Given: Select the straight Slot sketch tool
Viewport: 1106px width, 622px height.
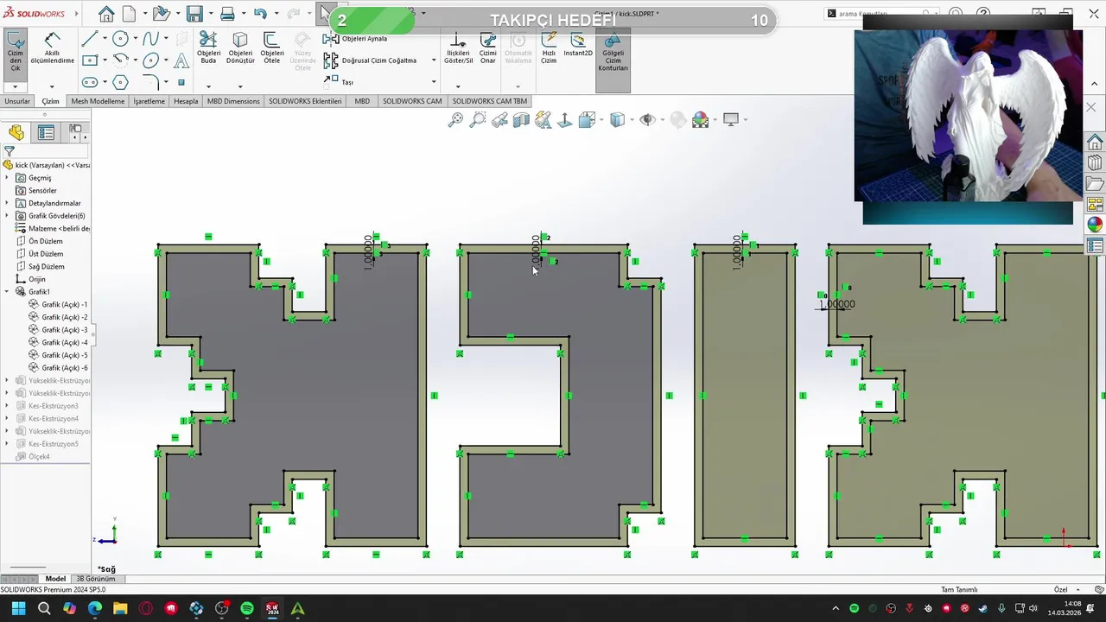Looking at the screenshot, I should tap(90, 82).
